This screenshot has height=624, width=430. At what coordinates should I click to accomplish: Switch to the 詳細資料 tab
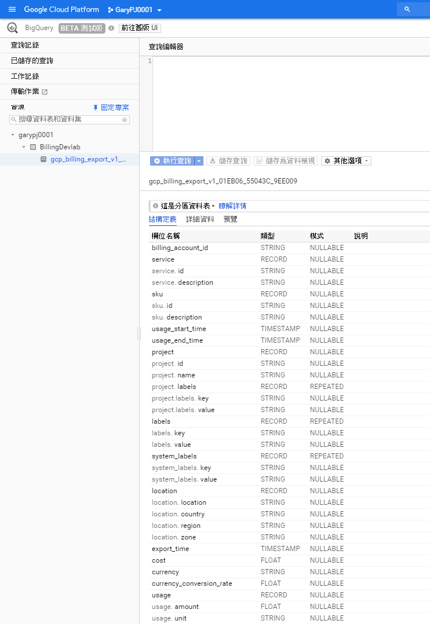(x=200, y=219)
